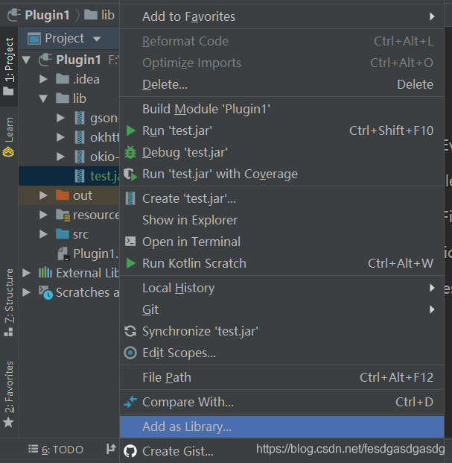
Task: Click the Debug 'test.jar' bug icon
Action: 130,152
